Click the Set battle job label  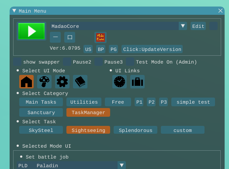[47, 157]
